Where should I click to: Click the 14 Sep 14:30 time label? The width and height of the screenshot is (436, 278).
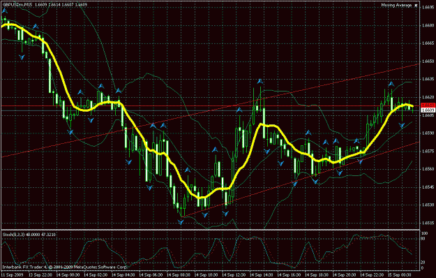point(262,275)
